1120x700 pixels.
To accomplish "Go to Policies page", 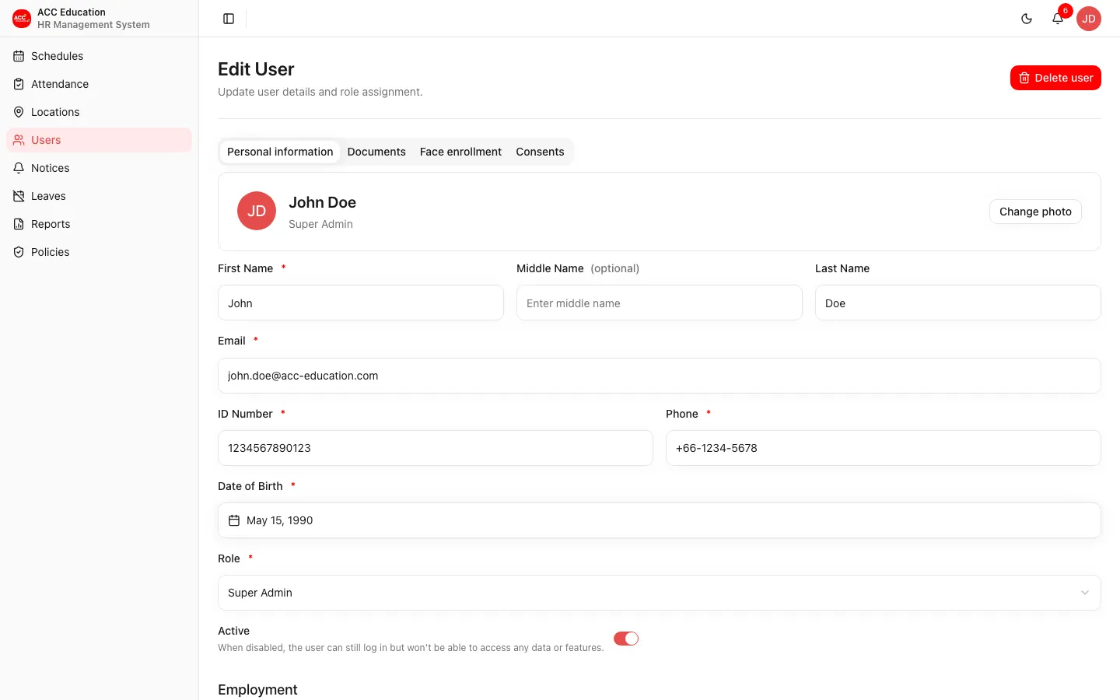I will (x=99, y=252).
